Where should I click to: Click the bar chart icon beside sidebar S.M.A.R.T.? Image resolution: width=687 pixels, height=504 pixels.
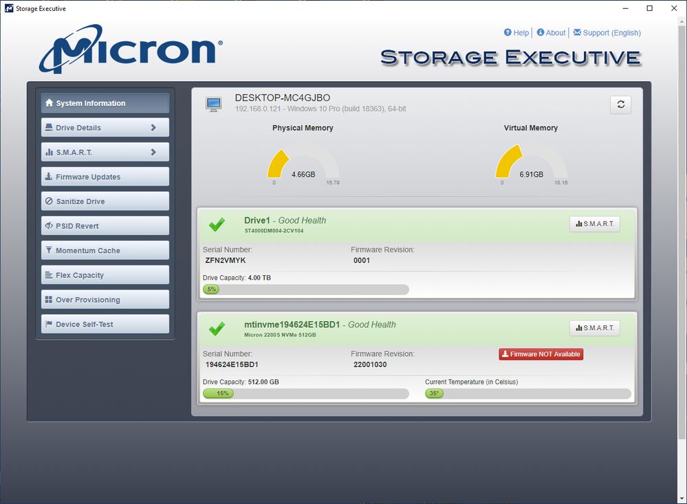tap(49, 152)
